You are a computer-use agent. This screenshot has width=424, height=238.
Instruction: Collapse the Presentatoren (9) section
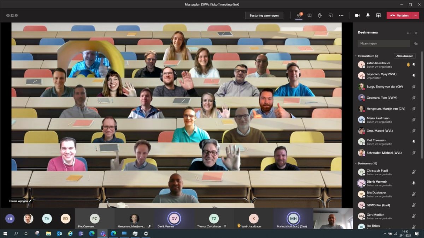pos(356,56)
